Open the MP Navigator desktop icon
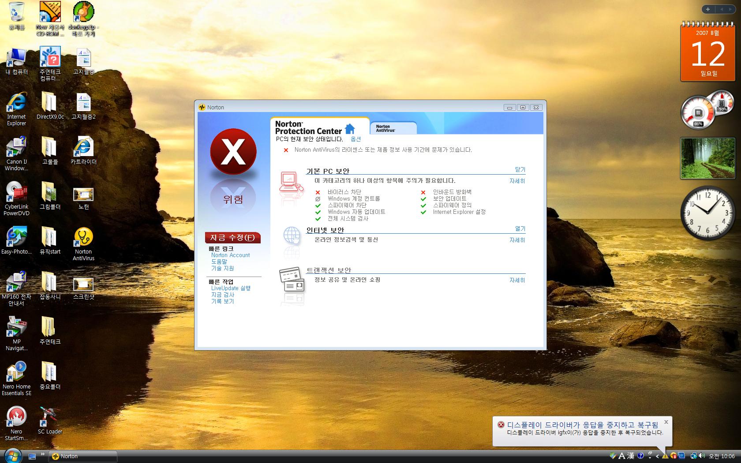741x463 pixels. [16, 334]
